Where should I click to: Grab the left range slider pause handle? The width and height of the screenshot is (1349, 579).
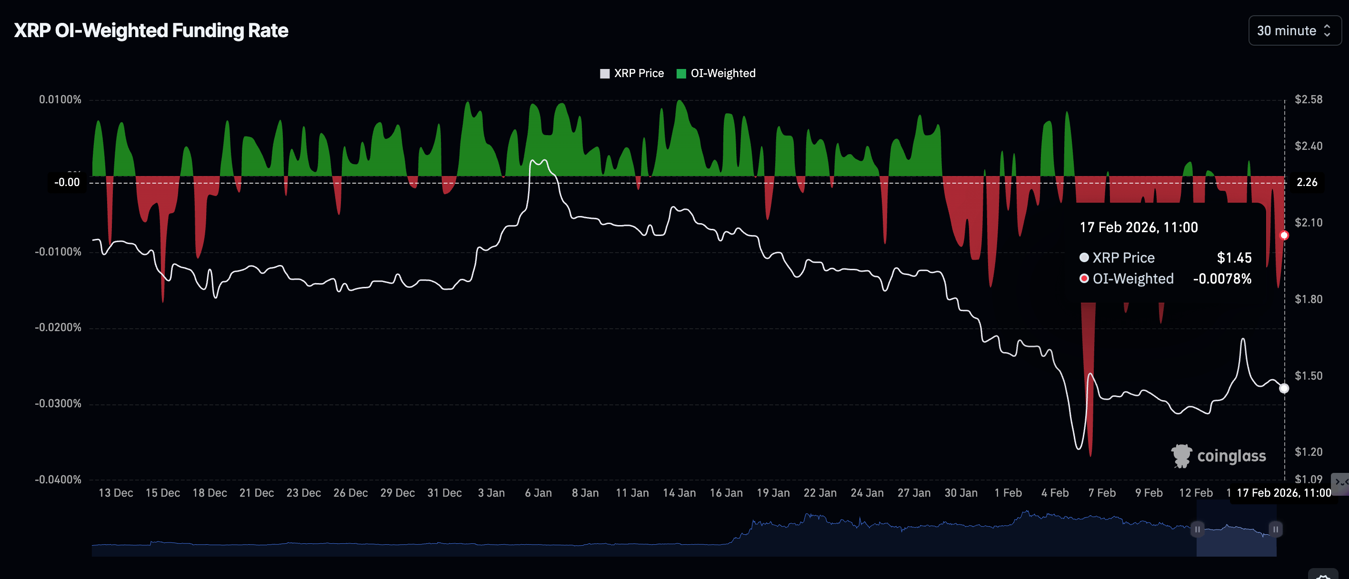(x=1197, y=530)
